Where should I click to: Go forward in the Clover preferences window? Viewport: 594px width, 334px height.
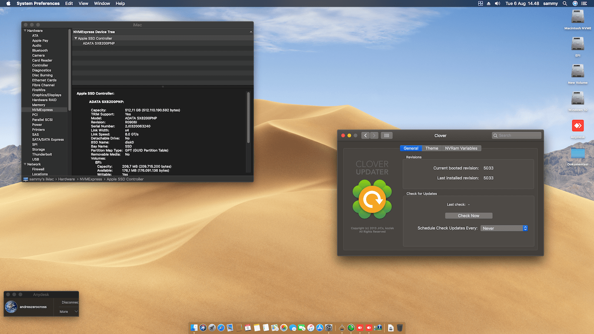(374, 136)
